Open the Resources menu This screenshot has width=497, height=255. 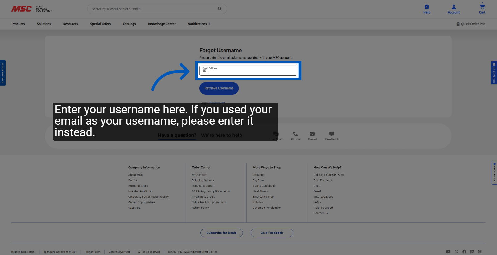(x=71, y=24)
